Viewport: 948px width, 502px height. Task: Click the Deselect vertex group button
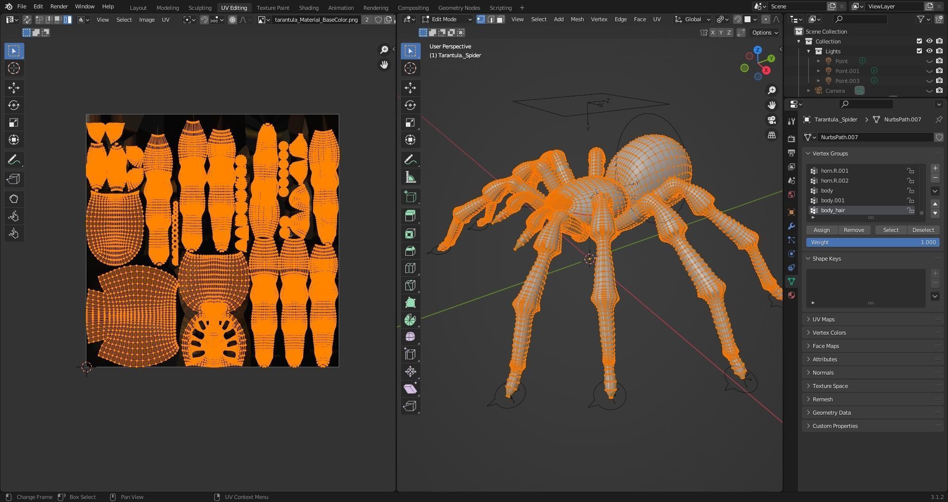click(x=923, y=230)
